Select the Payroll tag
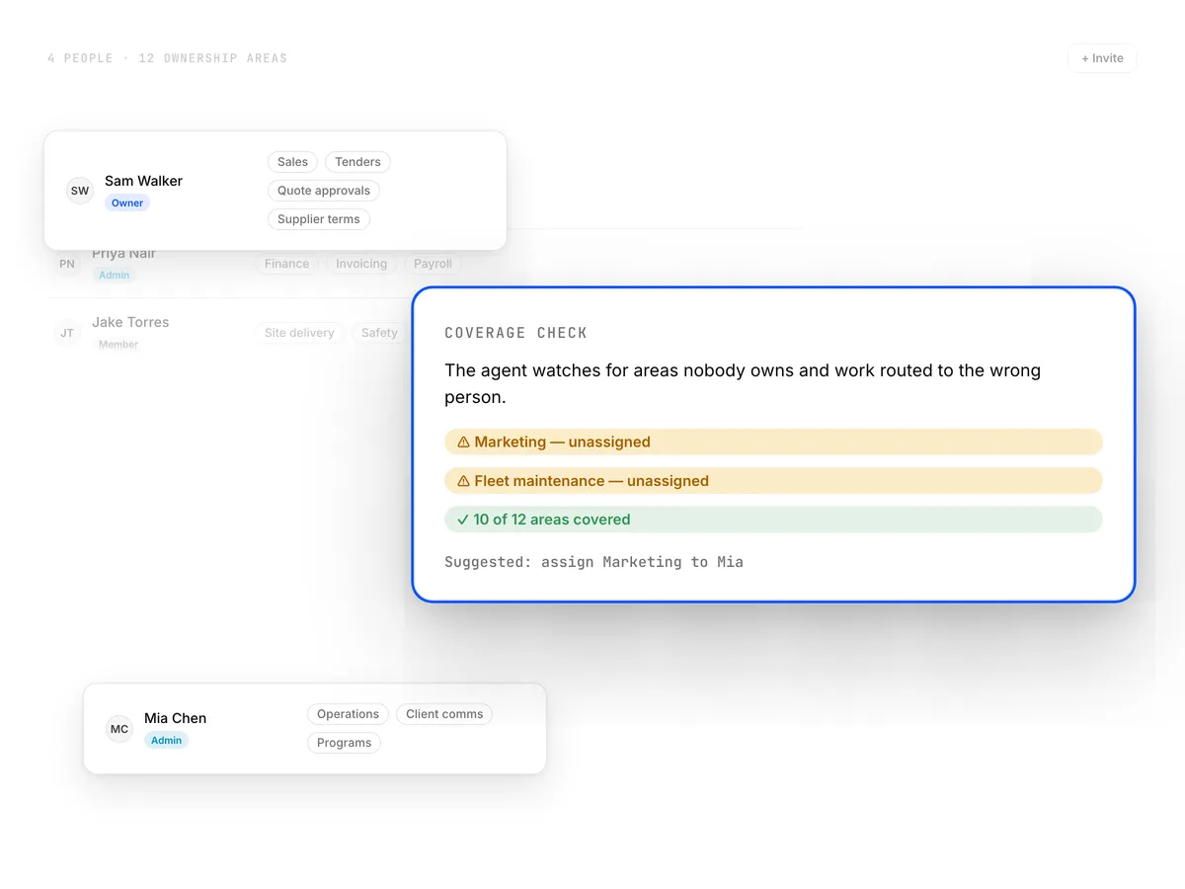The width and height of the screenshot is (1185, 889). 433,264
